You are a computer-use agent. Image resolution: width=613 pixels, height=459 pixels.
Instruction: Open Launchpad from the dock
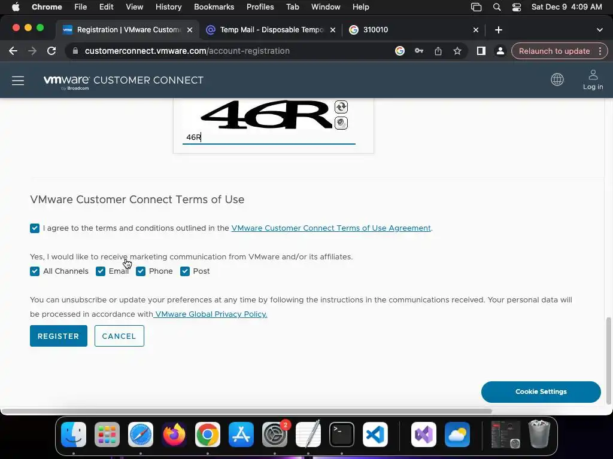107,434
